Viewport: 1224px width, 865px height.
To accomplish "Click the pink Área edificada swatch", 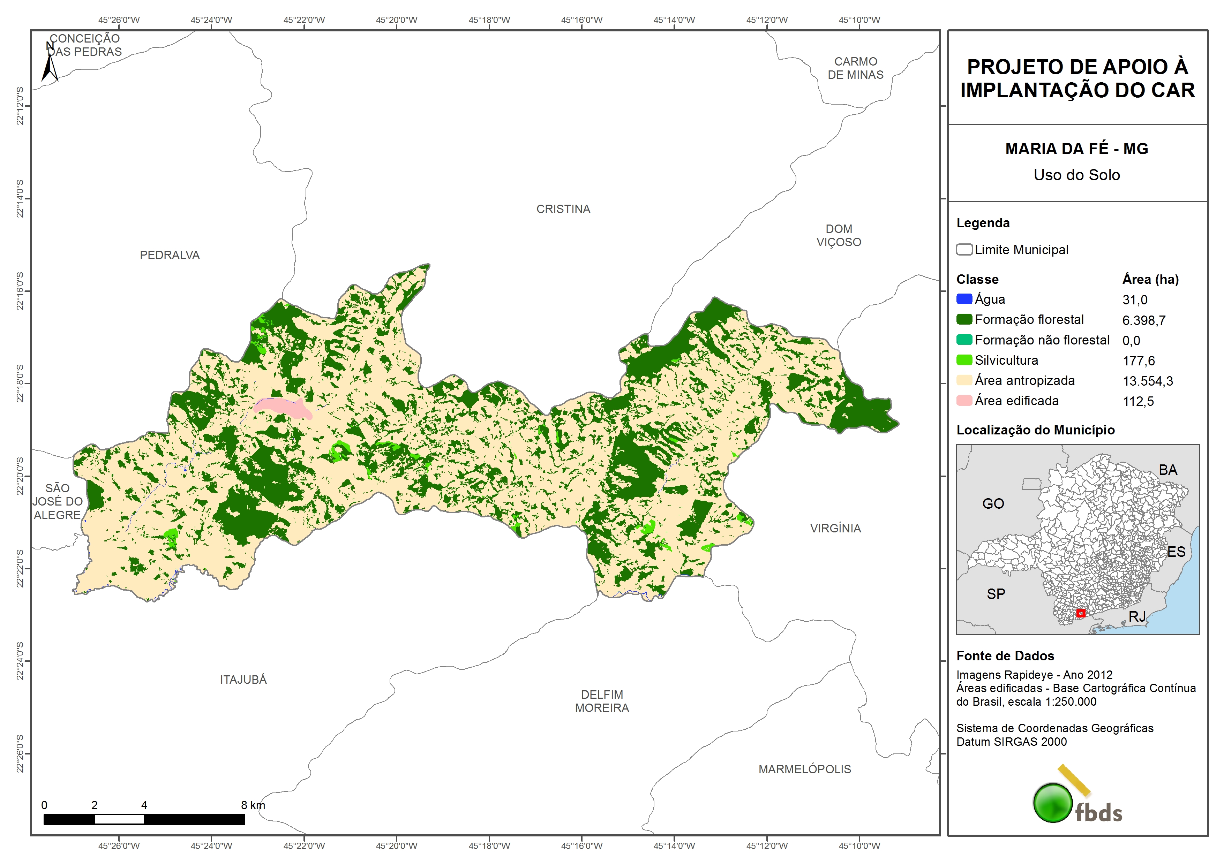I will click(x=964, y=400).
